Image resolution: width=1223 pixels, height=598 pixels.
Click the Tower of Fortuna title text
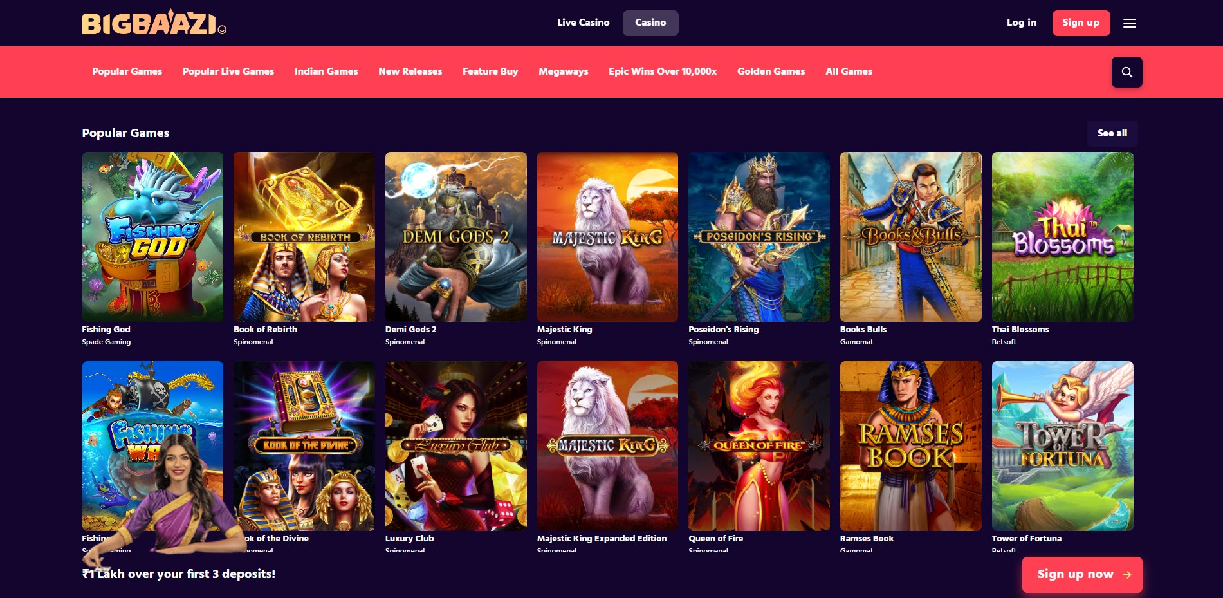tap(1027, 538)
